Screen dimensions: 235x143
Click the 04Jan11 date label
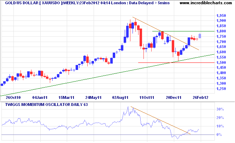(x=40, y=98)
